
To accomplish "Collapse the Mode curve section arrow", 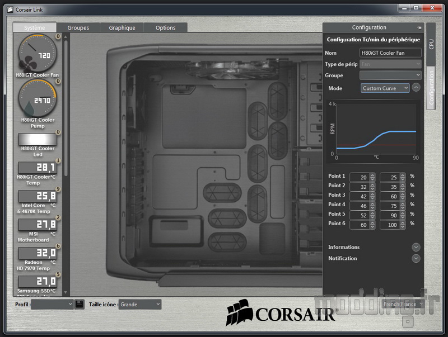I will coord(416,88).
